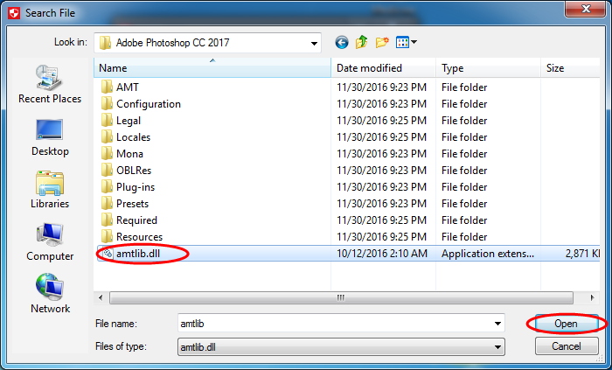Sort by the Type column header
The height and width of the screenshot is (370, 612).
coord(488,68)
